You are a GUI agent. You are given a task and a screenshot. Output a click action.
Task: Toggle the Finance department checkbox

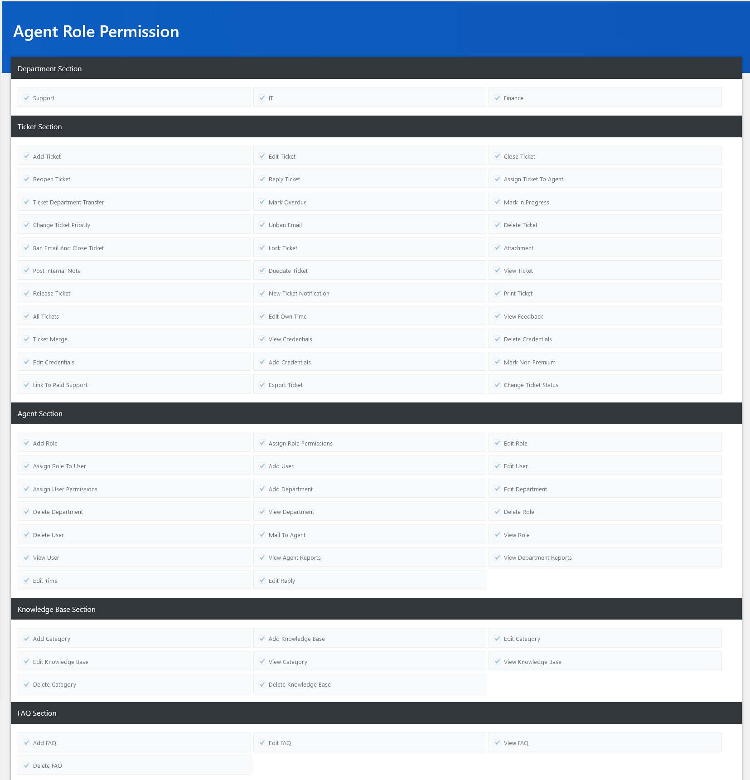(x=497, y=98)
